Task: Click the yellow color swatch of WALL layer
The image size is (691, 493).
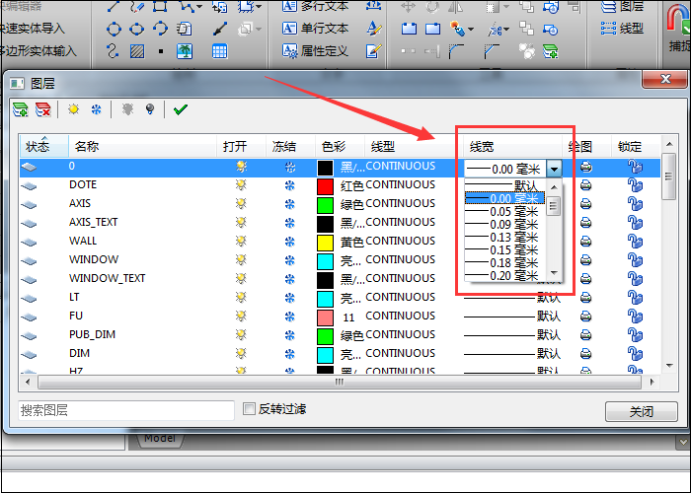Action: (x=325, y=243)
